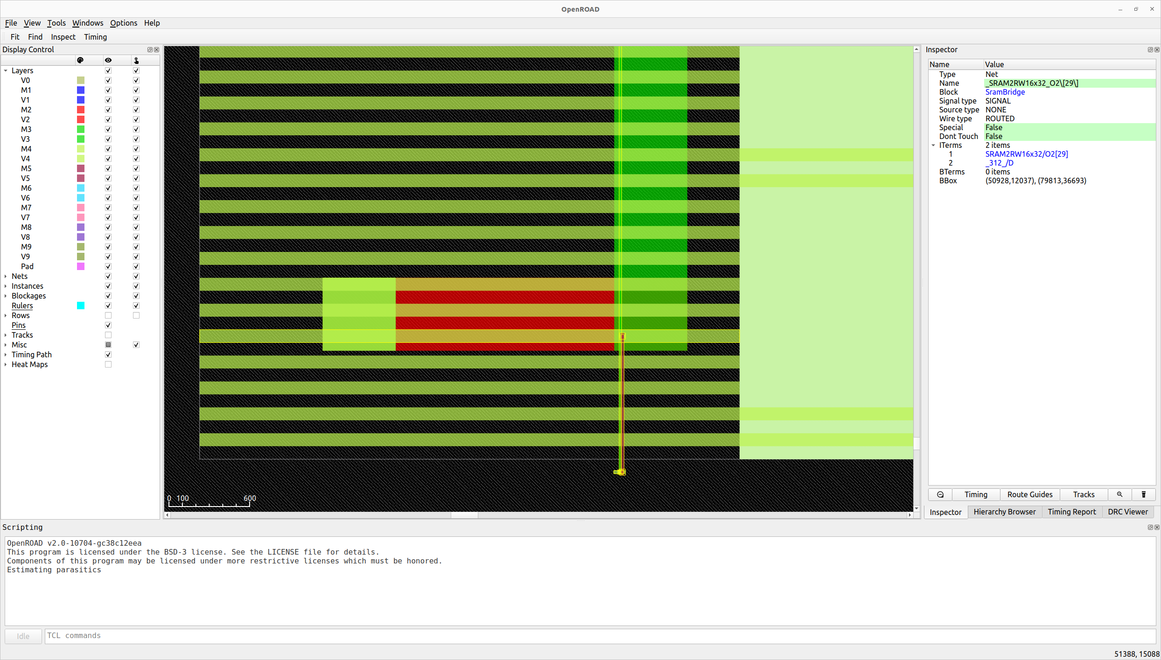1161x660 pixels.
Task: Uncheck the M2 layer visibility checkbox
Action: 108,110
